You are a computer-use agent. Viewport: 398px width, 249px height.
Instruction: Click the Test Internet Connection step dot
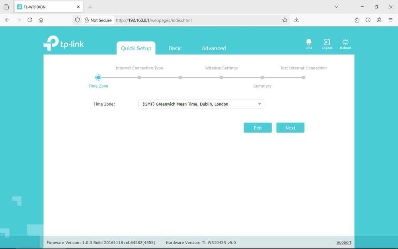pyautogui.click(x=303, y=78)
